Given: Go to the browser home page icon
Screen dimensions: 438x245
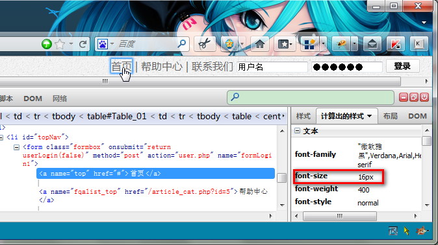Looking at the screenshot, I should (x=260, y=44).
